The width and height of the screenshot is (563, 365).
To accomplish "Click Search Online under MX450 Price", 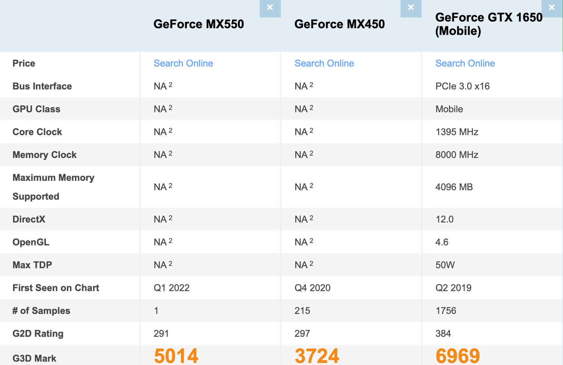I will pos(324,63).
